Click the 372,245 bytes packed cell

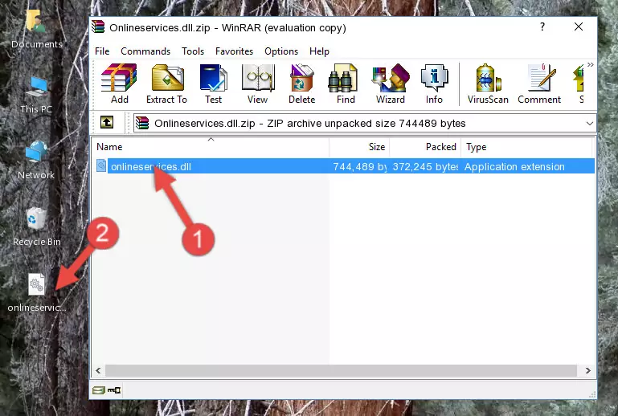click(x=425, y=166)
